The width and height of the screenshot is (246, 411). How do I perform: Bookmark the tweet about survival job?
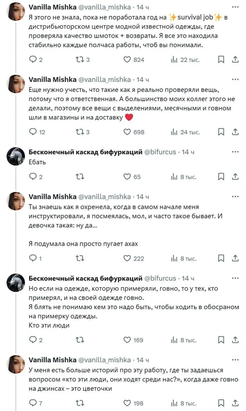[221, 60]
